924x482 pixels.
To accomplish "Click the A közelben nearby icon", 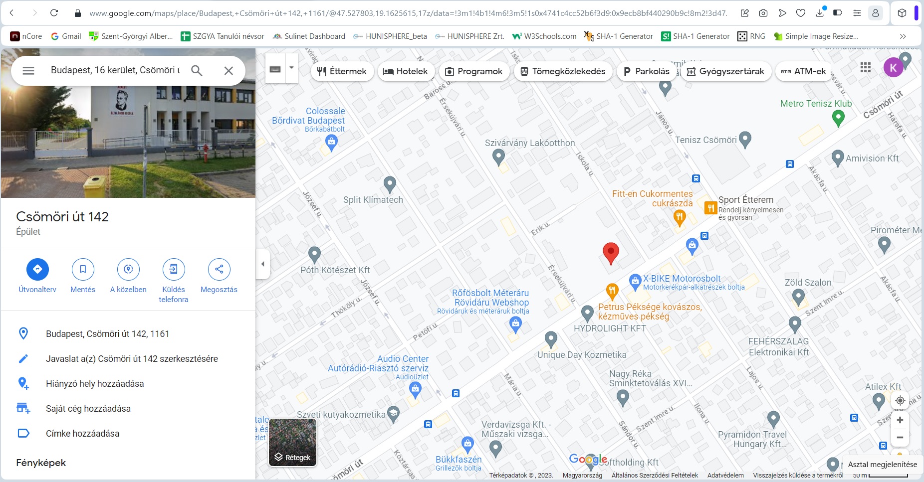I will (x=128, y=269).
